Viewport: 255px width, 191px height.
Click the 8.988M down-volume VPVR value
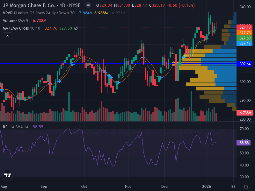point(101,13)
